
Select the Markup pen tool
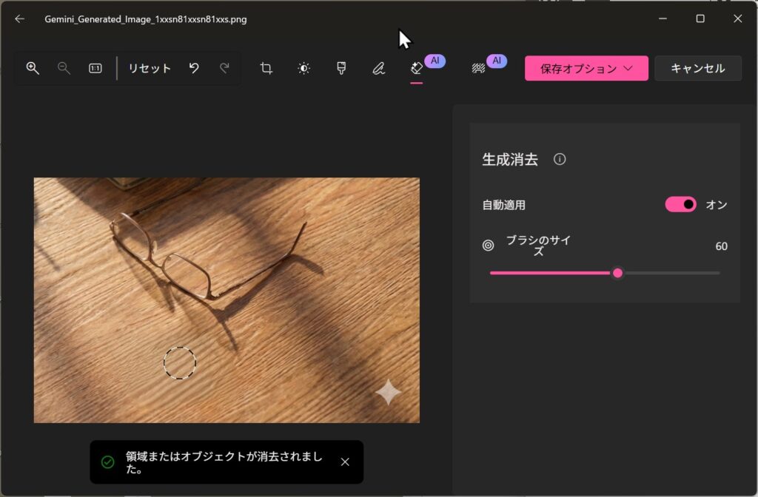coord(378,68)
